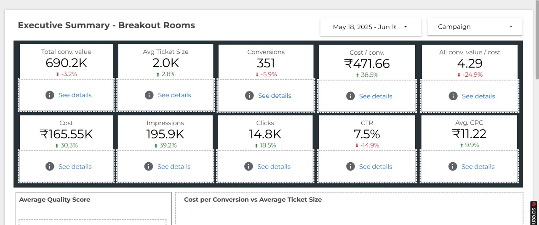The height and width of the screenshot is (225, 539).
Task: Click Cost per Conversion vs Average Ticket Size heading
Action: [x=253, y=200]
